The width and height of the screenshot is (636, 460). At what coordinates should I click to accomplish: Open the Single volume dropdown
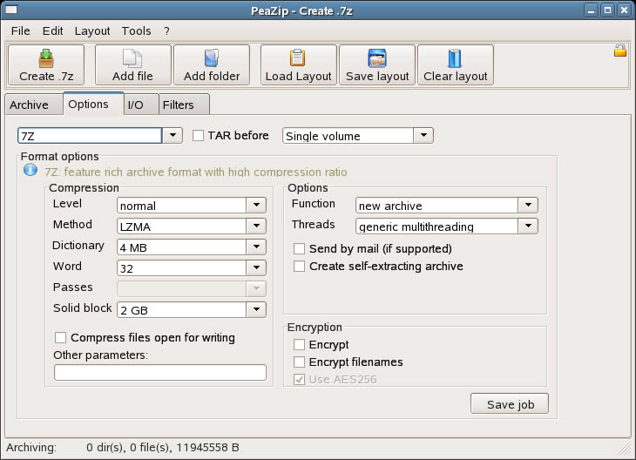[x=423, y=136]
